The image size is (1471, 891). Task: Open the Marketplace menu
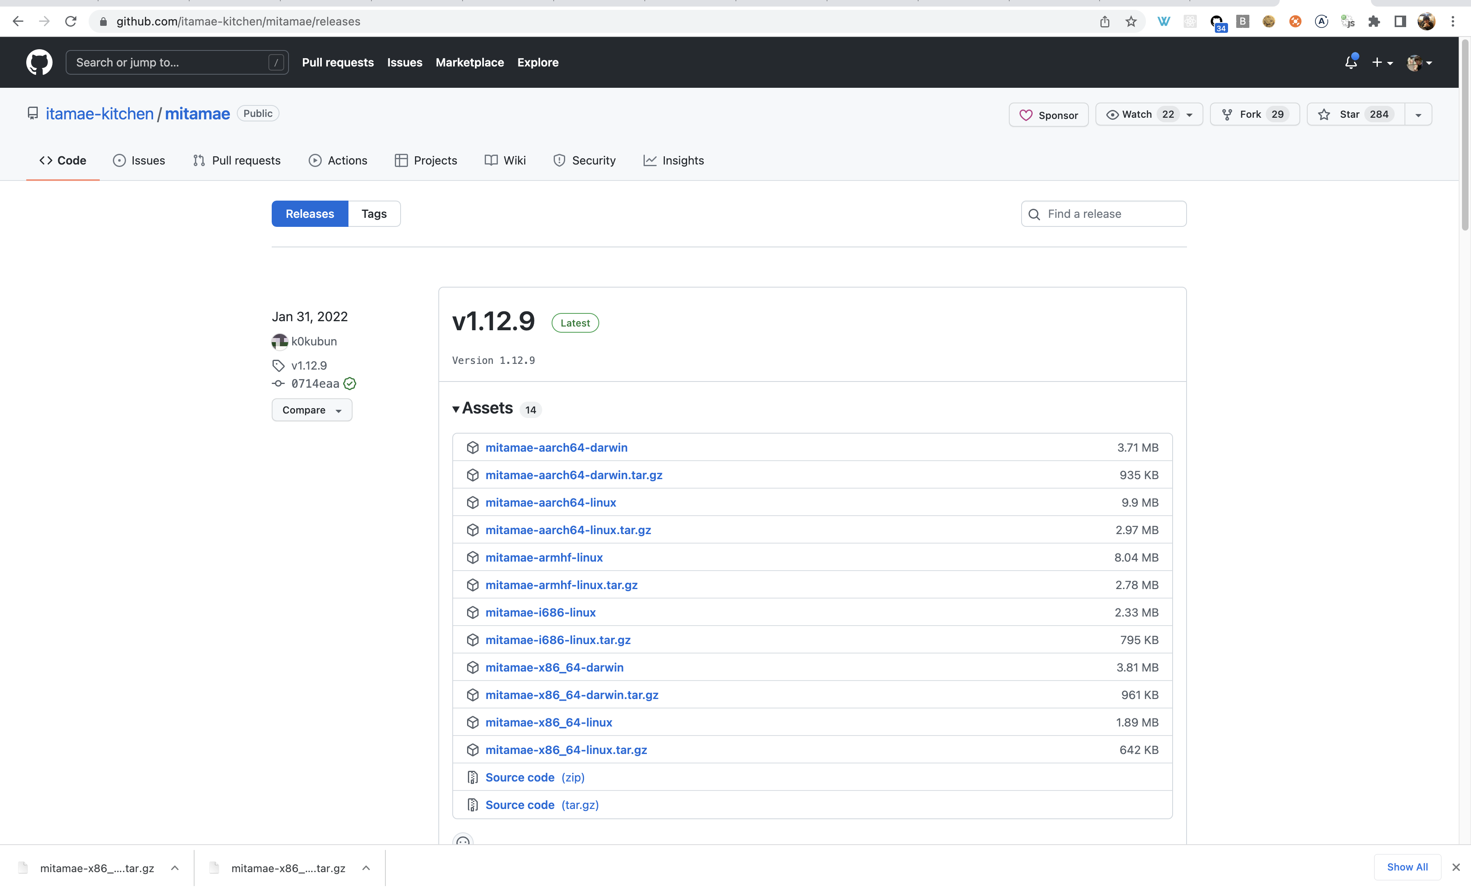point(469,62)
